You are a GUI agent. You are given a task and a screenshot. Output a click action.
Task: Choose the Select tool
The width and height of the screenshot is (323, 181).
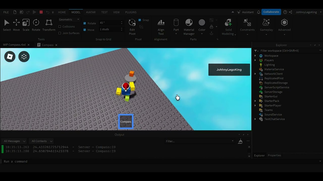pos(7,25)
